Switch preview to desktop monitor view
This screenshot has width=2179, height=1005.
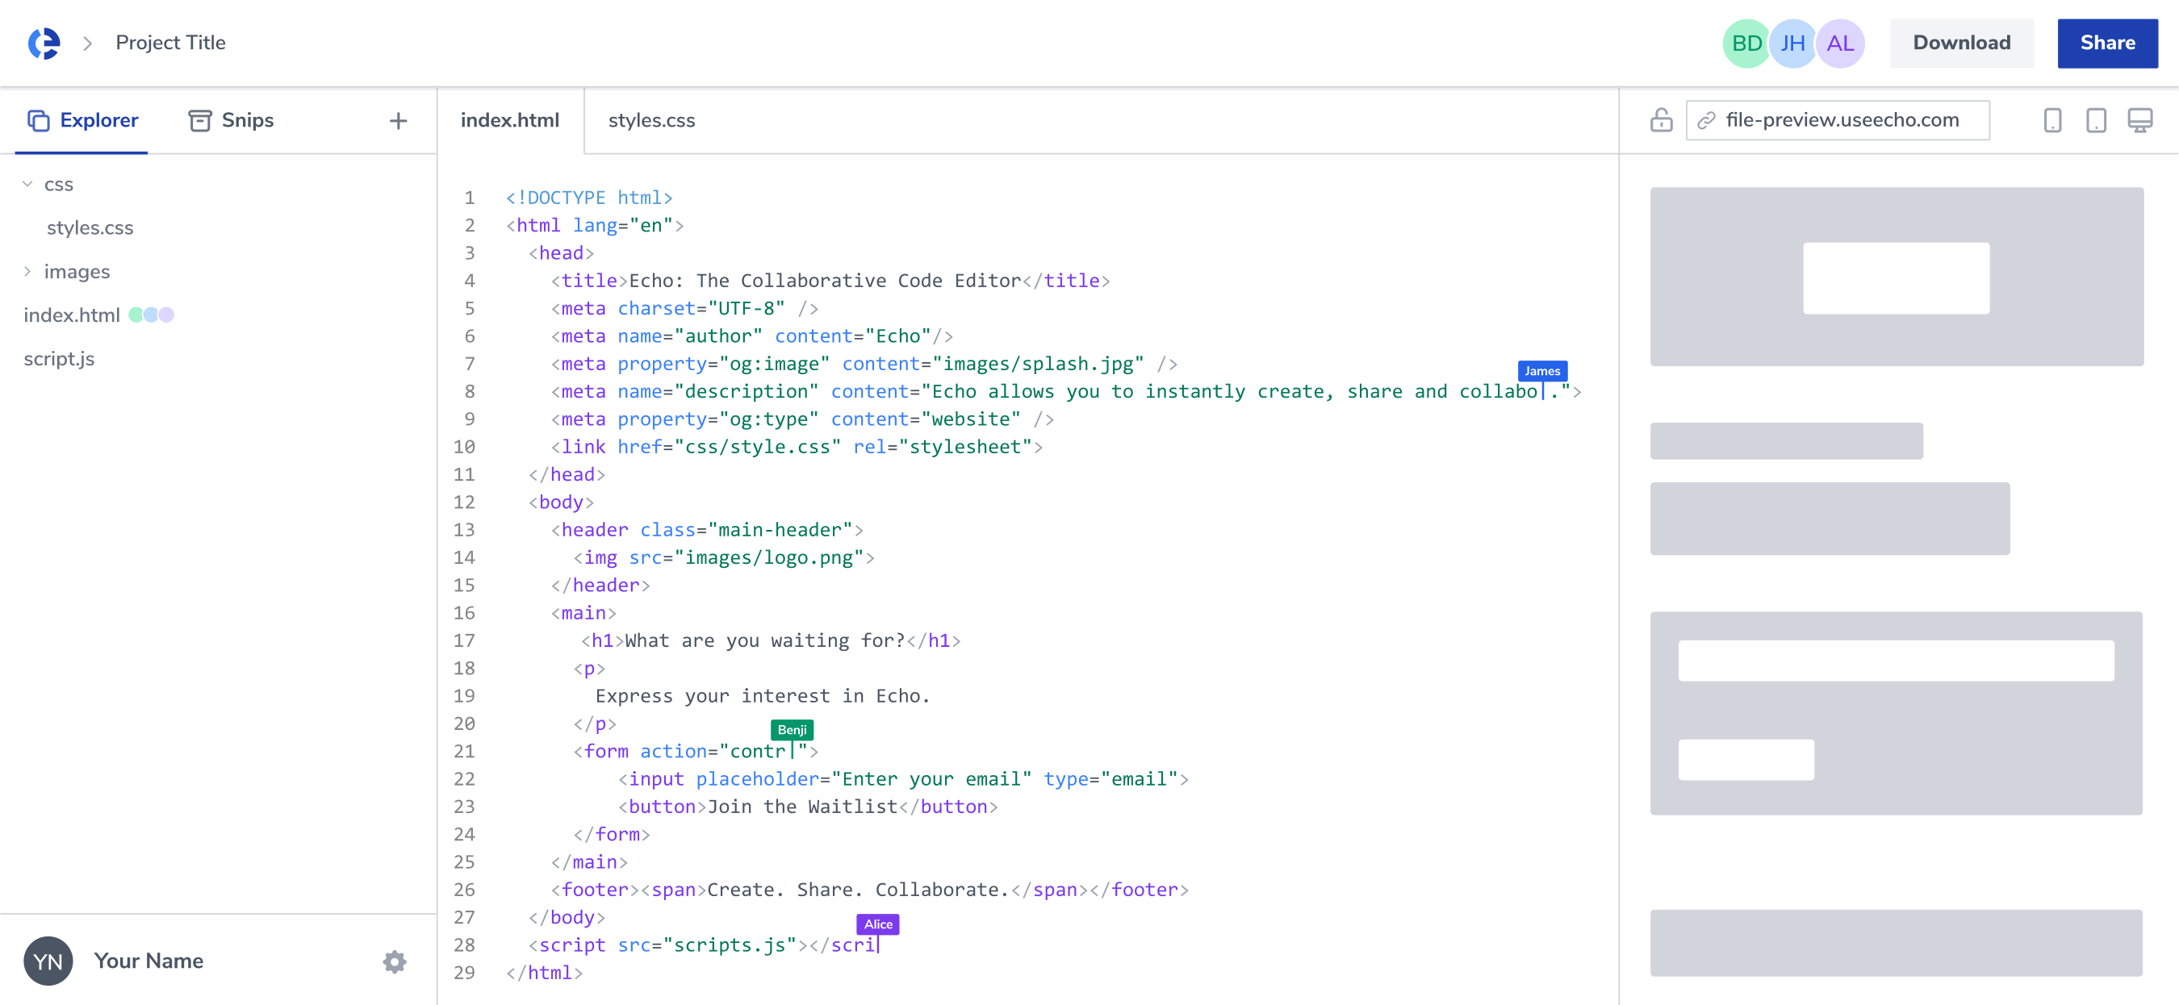pos(2139,120)
